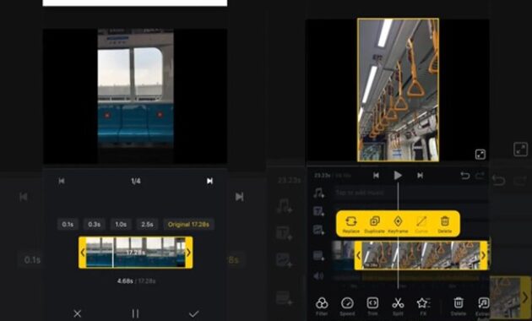This screenshot has width=532, height=321.
Task: Select the handrail clip in the timeline
Action: [x=421, y=255]
